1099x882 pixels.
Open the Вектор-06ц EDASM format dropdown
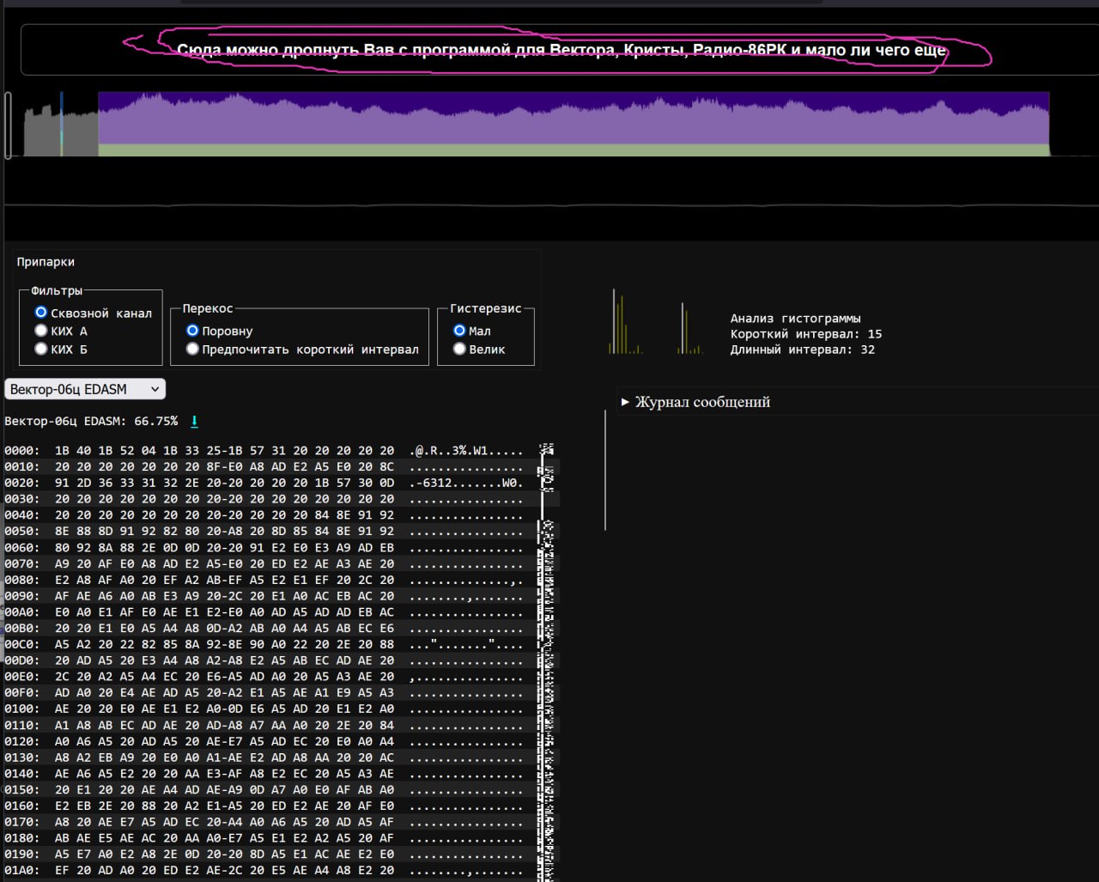[x=85, y=389]
